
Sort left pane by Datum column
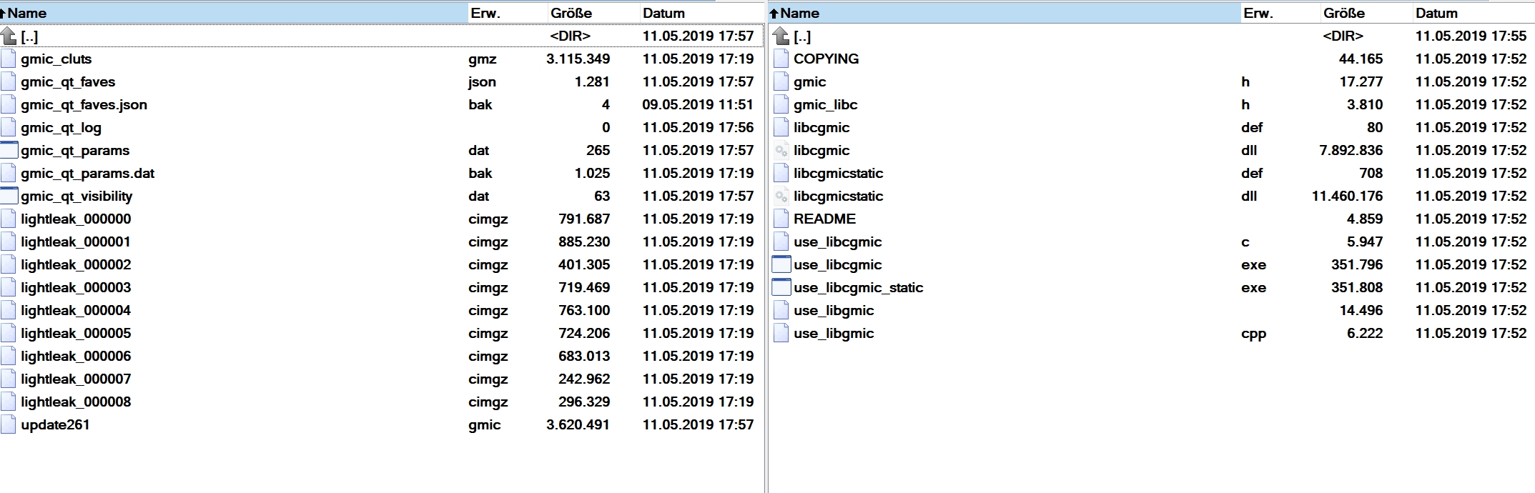pyautogui.click(x=663, y=13)
